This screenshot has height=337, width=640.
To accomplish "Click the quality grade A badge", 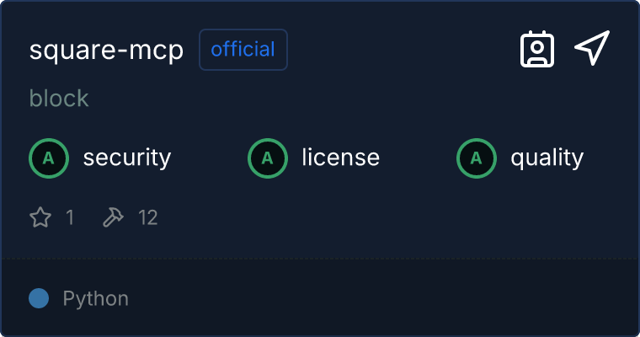I will 477,158.
